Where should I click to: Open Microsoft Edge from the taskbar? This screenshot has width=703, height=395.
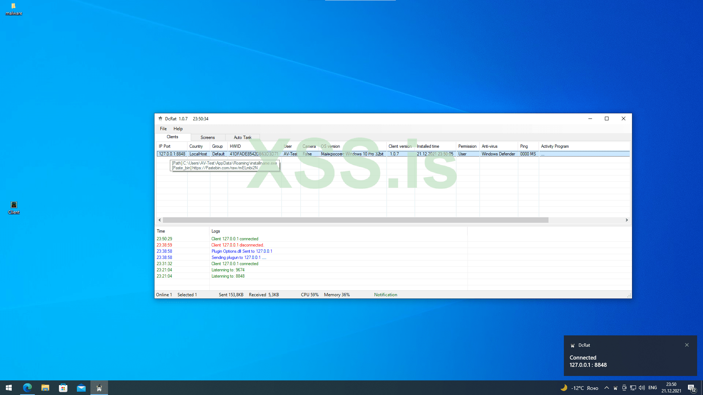pyautogui.click(x=27, y=388)
